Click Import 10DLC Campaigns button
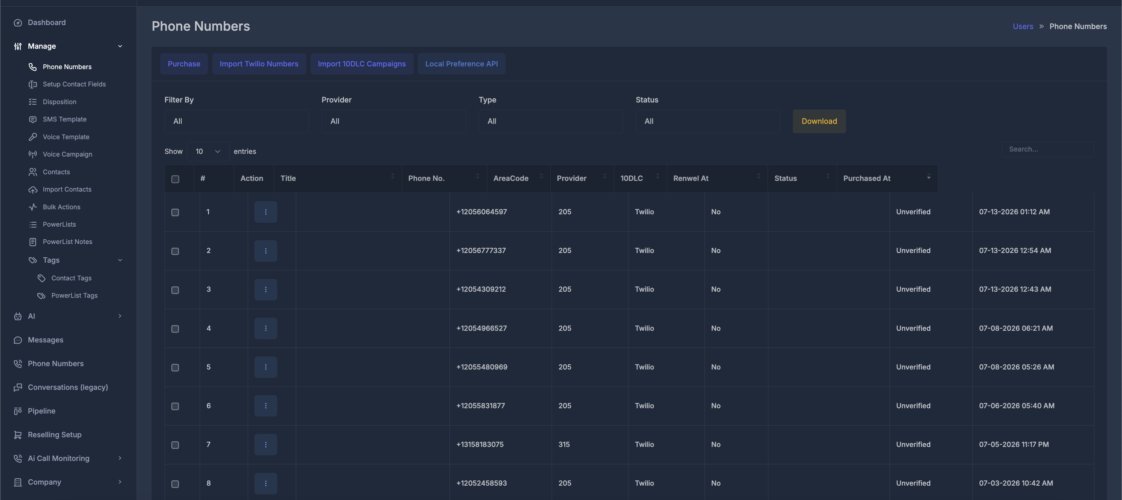This screenshot has width=1122, height=500. [x=362, y=64]
